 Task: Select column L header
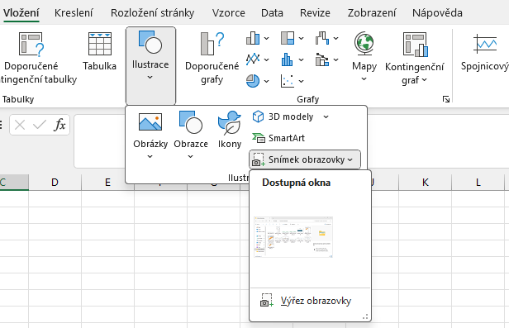[x=478, y=183]
